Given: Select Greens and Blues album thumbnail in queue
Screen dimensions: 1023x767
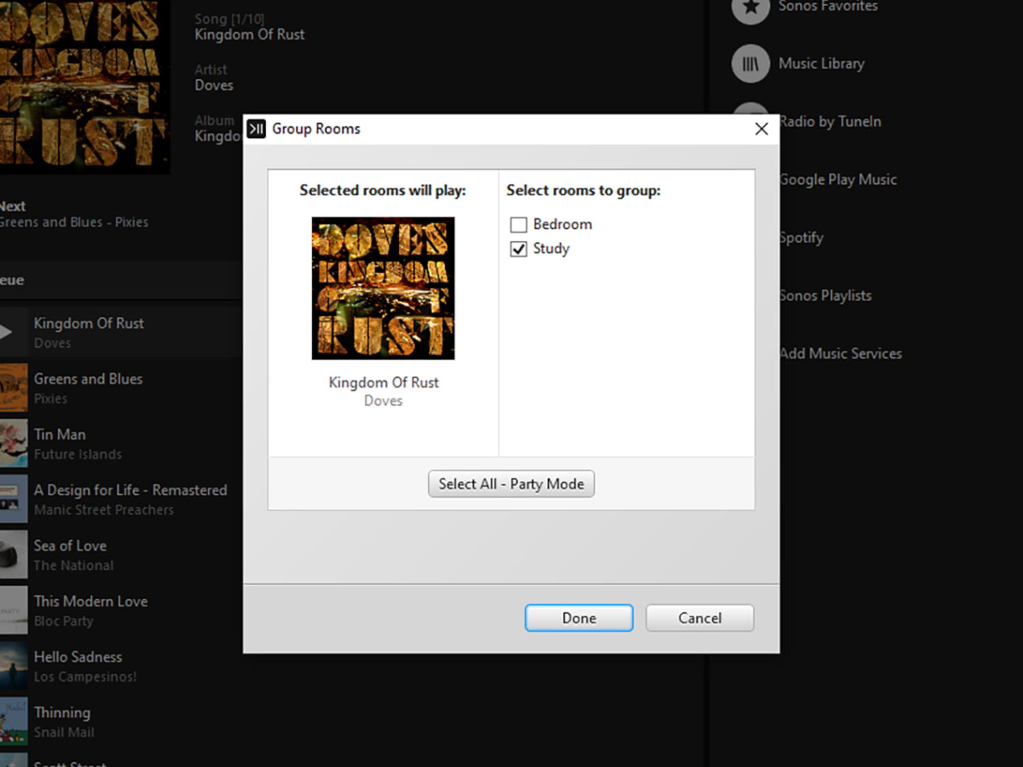Looking at the screenshot, I should tap(14, 388).
